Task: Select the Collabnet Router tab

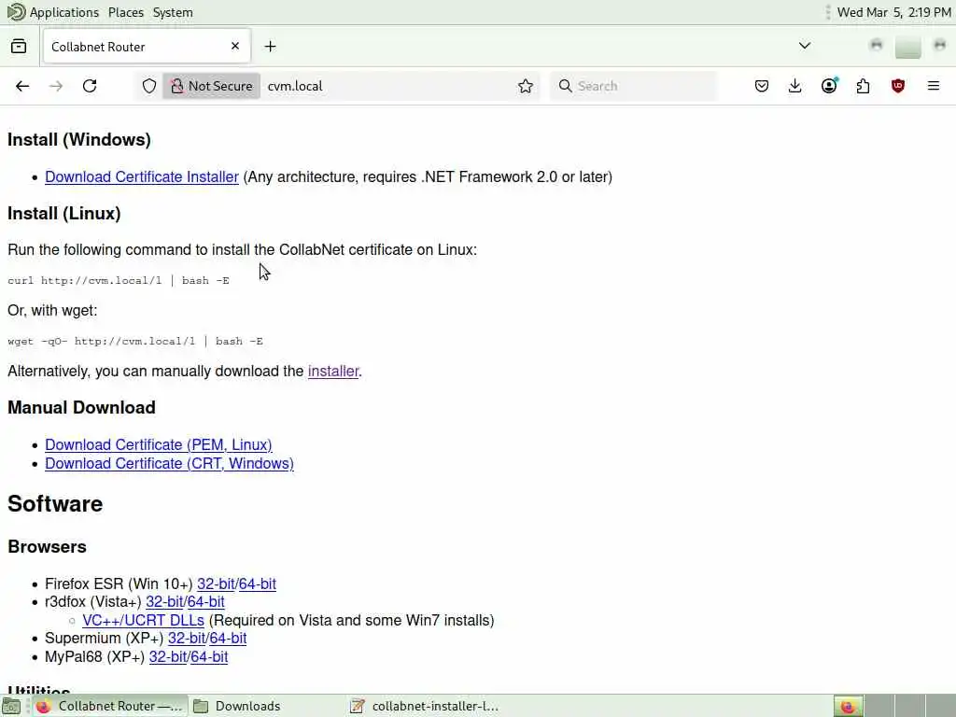Action: pos(147,47)
